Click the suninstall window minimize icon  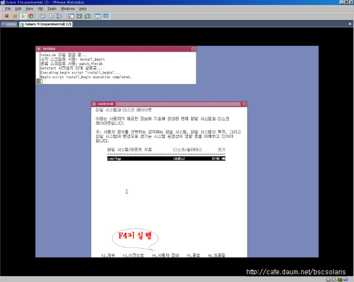point(244,104)
